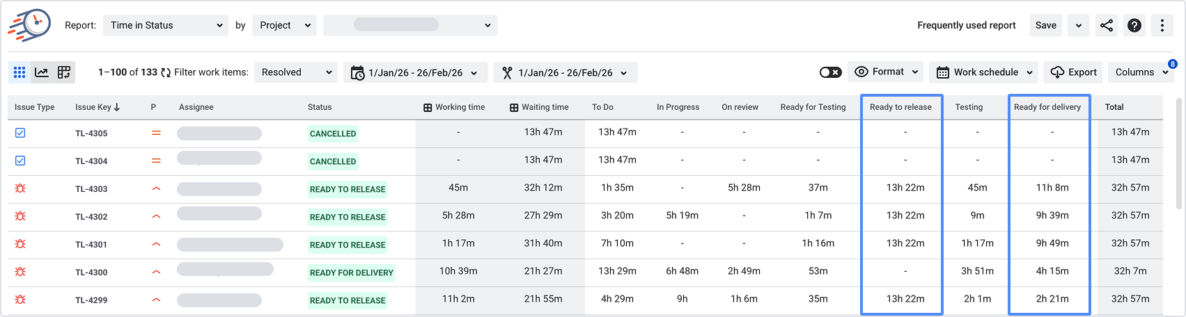Click the Ready to release column header
This screenshot has height=317, width=1186.
coord(900,107)
